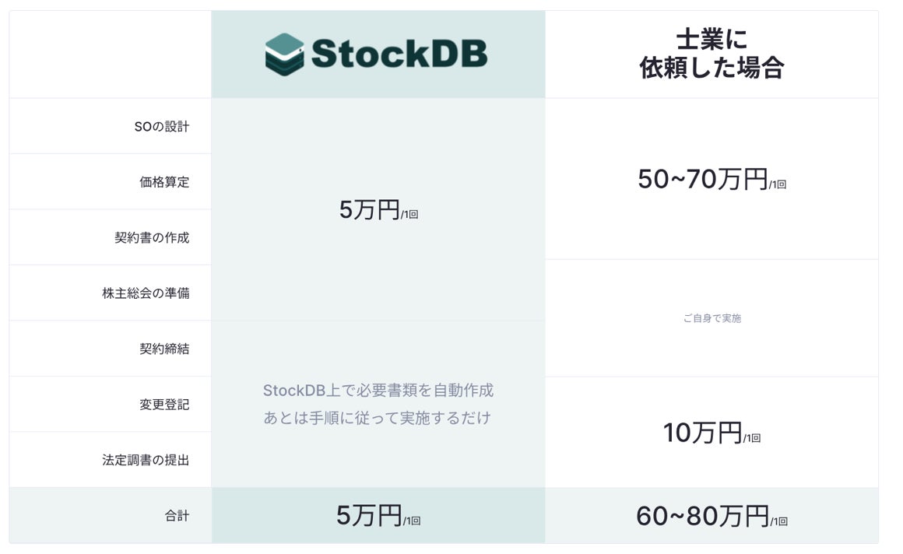Click the 50~70万円 price cell
The image size is (903, 554).
(x=712, y=179)
